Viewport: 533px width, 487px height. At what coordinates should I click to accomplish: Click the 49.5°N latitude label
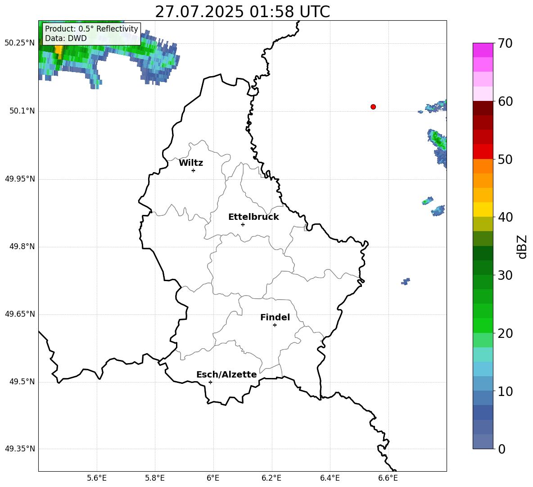(x=23, y=382)
